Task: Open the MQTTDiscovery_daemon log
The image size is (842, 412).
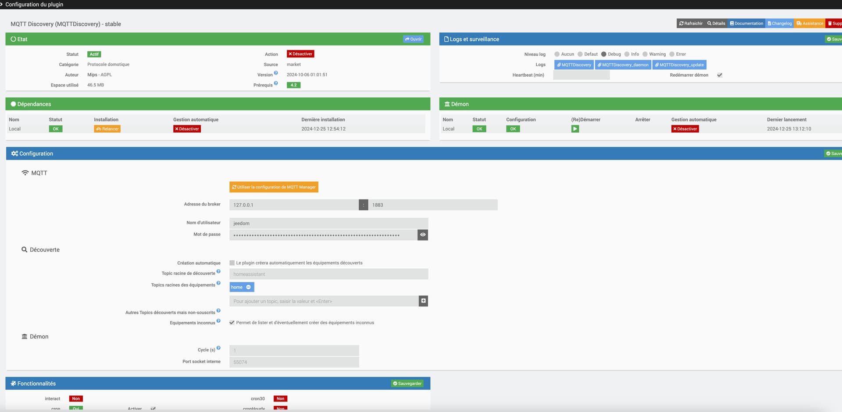Action: point(623,65)
